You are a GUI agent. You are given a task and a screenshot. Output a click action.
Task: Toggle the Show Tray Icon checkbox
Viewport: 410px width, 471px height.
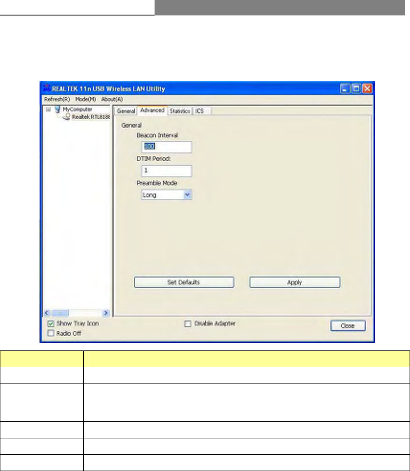pyautogui.click(x=51, y=323)
